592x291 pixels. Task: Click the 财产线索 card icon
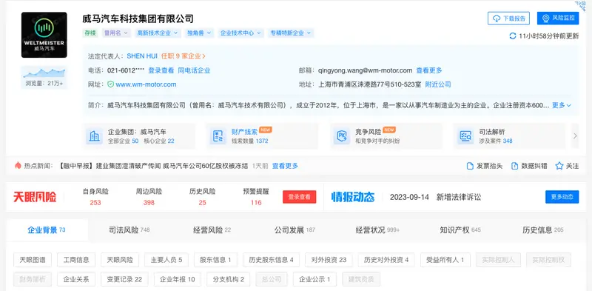coord(218,136)
